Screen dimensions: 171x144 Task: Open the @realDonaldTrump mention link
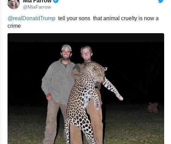point(31,18)
